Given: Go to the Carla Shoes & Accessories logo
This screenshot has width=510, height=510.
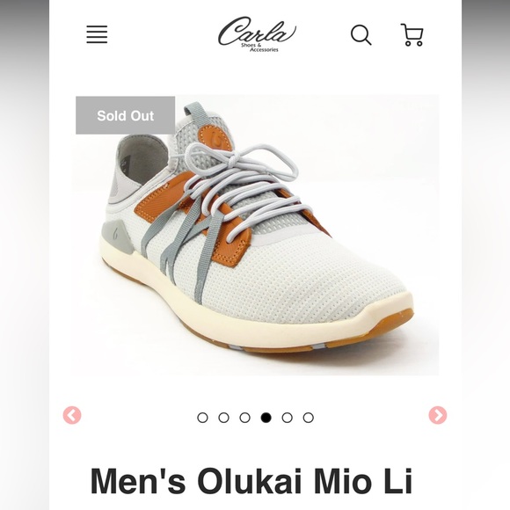Looking at the screenshot, I should tap(257, 34).
